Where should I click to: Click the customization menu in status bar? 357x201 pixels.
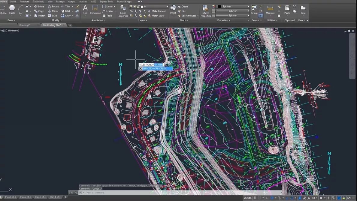[354, 198]
